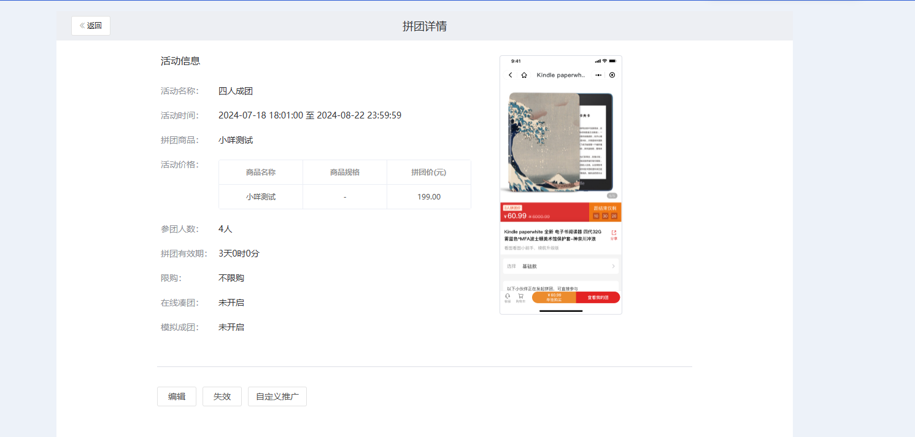Click the 199.00 price cell
Viewport: 915px width, 437px height.
(x=429, y=197)
